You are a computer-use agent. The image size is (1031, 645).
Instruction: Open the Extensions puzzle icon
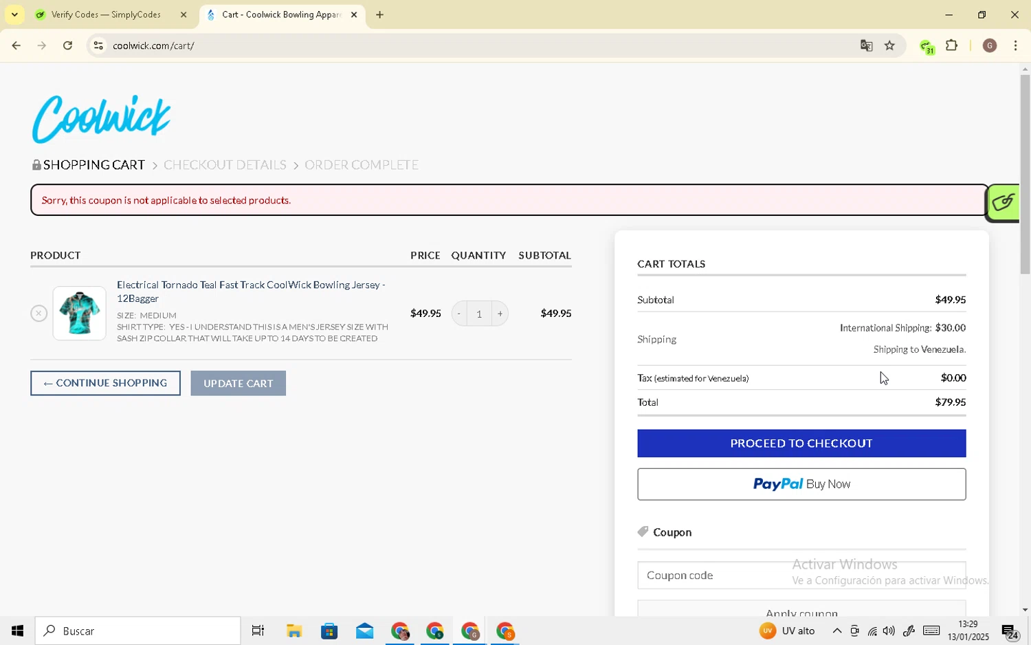952,46
